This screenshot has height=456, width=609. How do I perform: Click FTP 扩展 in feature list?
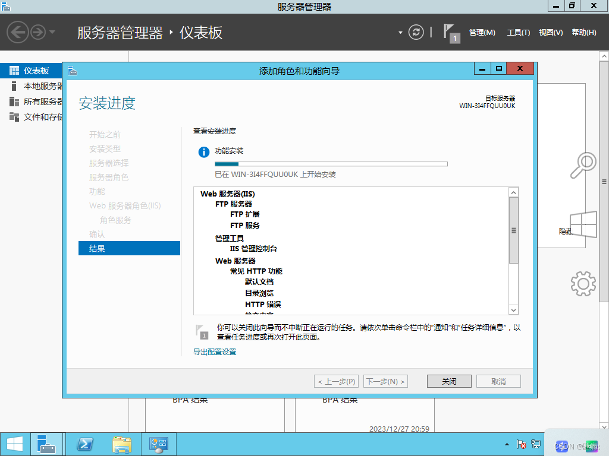click(244, 214)
